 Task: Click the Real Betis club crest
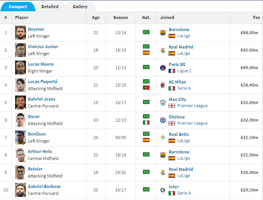pyautogui.click(x=163, y=137)
